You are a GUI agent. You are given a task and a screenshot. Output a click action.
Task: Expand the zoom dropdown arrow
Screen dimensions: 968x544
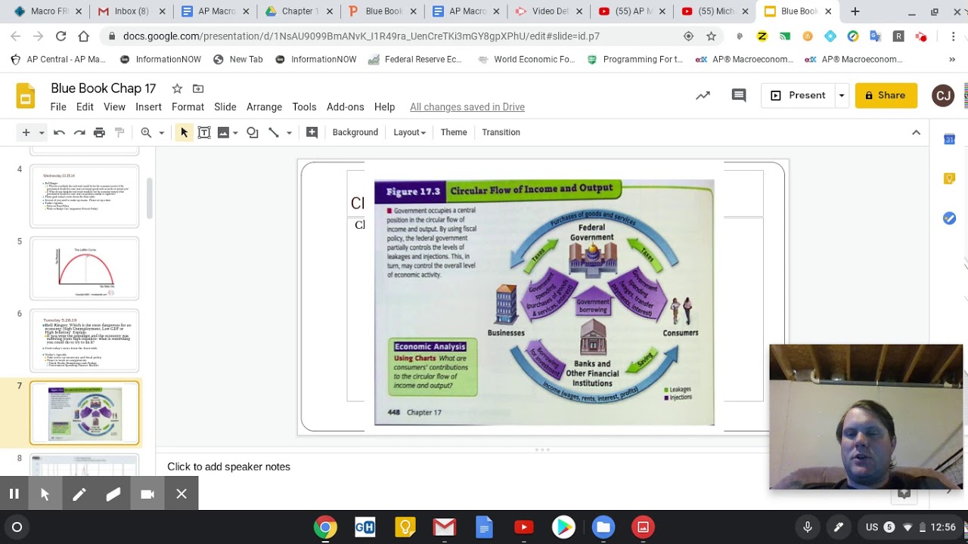click(161, 133)
